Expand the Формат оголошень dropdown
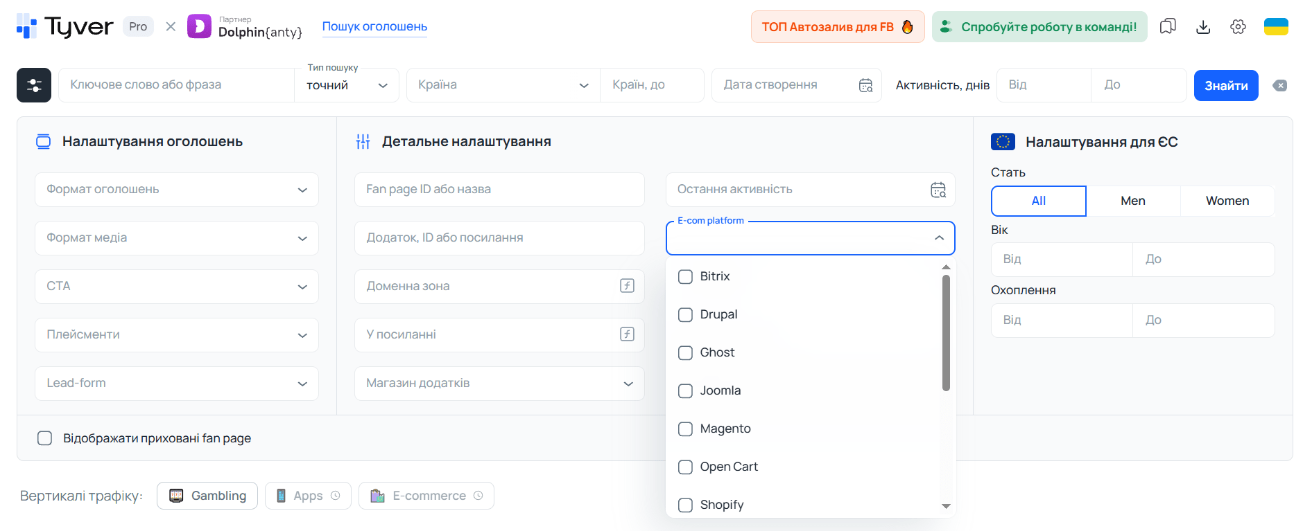The width and height of the screenshot is (1312, 531). point(177,190)
